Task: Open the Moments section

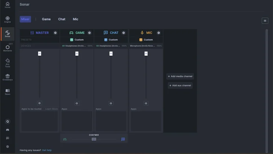Action: coord(7,48)
